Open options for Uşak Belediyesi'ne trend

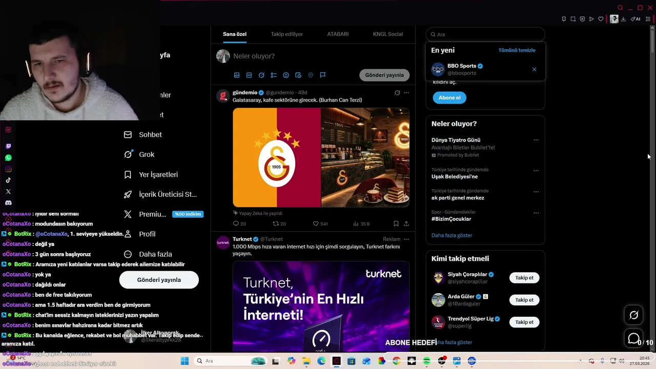[x=536, y=171]
